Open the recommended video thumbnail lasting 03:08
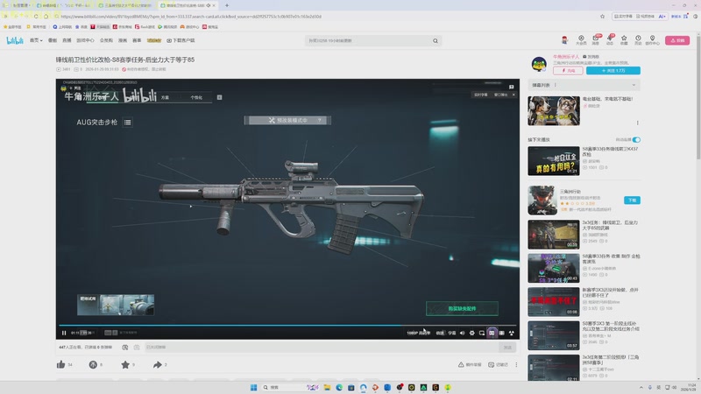 [554, 301]
